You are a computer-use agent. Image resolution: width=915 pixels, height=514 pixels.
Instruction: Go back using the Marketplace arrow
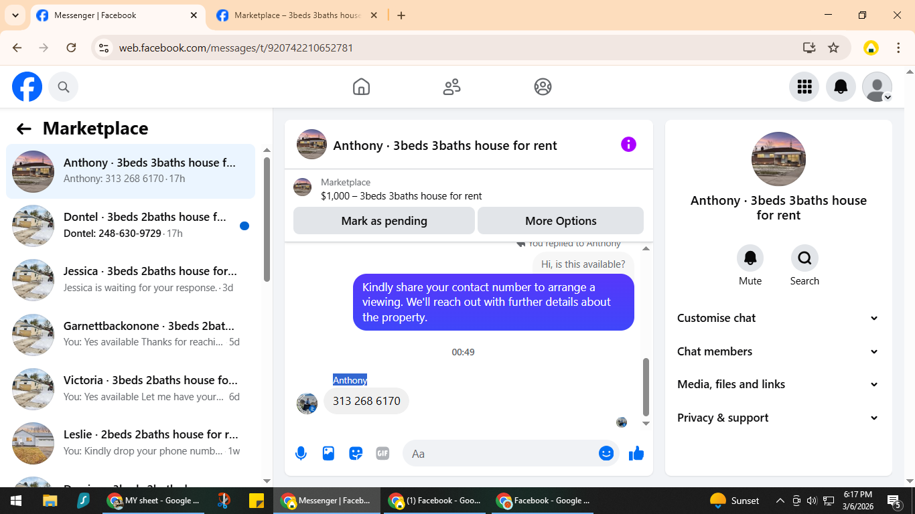(x=24, y=129)
